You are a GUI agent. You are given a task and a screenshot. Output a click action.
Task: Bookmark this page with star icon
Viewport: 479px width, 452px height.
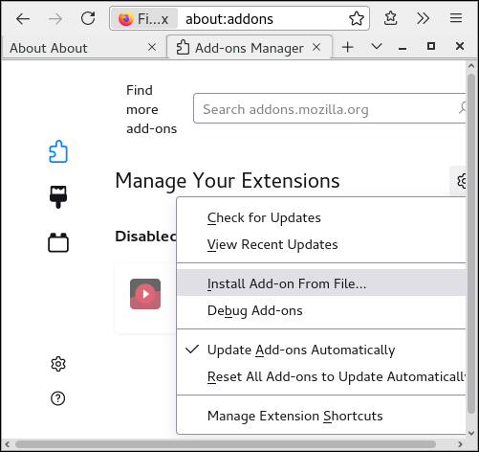[357, 18]
